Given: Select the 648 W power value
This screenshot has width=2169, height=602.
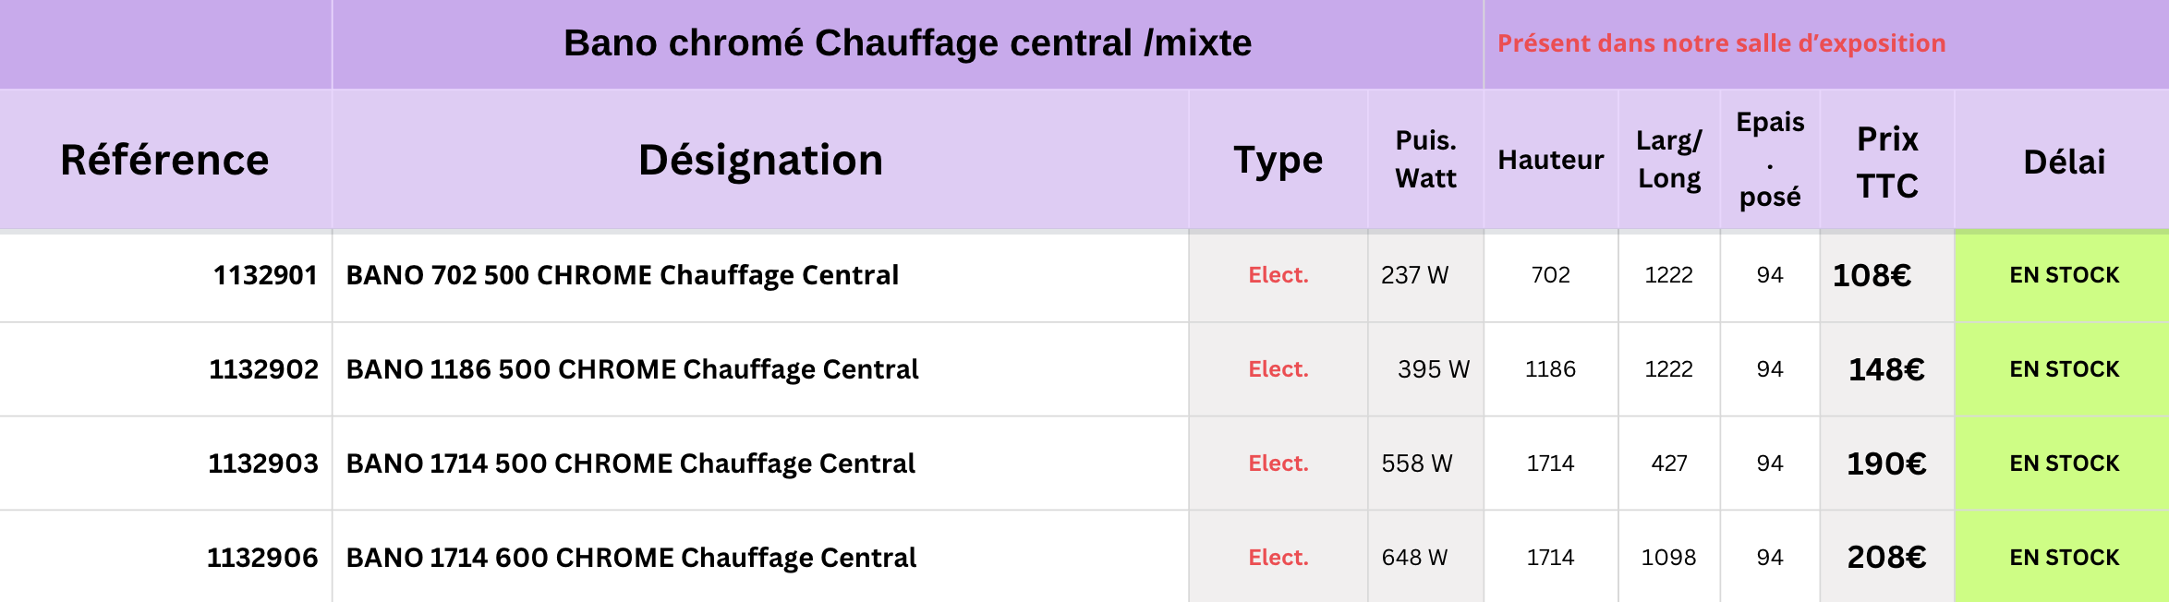Looking at the screenshot, I should pos(1414,558).
